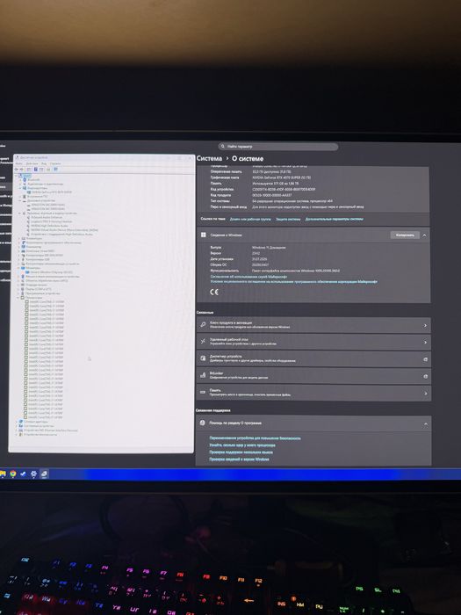
Task: Open Удалённый рабочий стол settings row
Action: pos(313,342)
